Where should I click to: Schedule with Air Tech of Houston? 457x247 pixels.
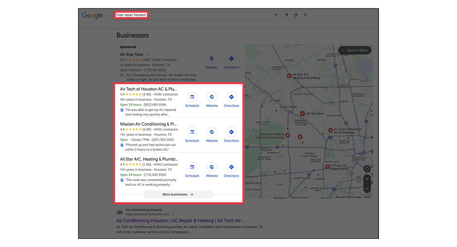pos(192,97)
